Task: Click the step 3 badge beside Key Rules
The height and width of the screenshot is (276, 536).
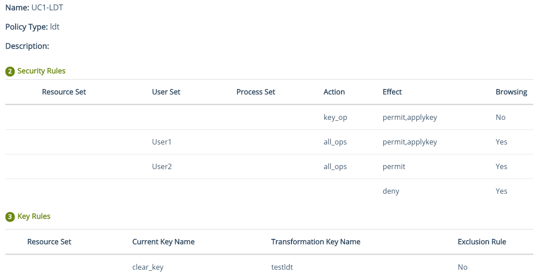Action: click(9, 217)
